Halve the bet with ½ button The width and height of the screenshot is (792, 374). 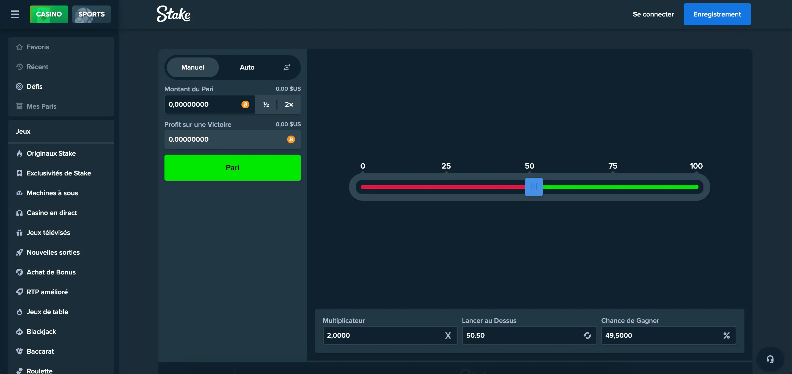(x=266, y=105)
